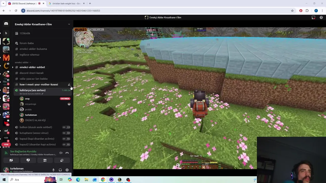This screenshot has height=183, width=326.
Task: Open the Chrome three-dot menu
Action: [322, 11]
